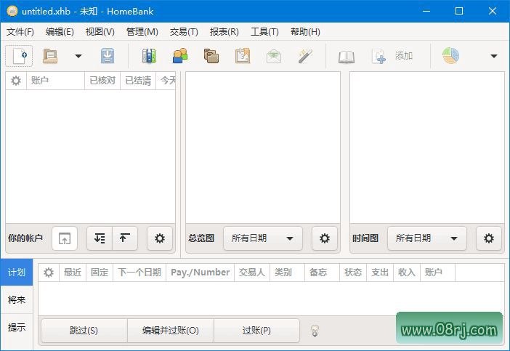
Task: Click the Pay./Number column header
Action: tap(201, 273)
